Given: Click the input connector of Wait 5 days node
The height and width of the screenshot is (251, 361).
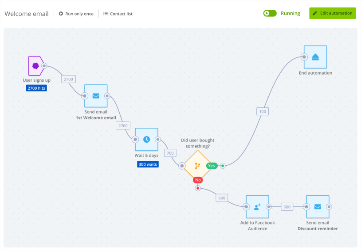Looking at the screenshot, I should (x=135, y=139).
